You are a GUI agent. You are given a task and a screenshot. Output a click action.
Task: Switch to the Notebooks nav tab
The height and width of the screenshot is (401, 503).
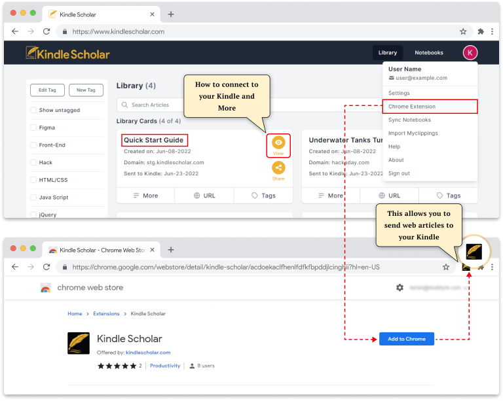429,52
